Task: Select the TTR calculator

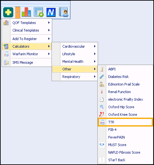Action: 125,122
